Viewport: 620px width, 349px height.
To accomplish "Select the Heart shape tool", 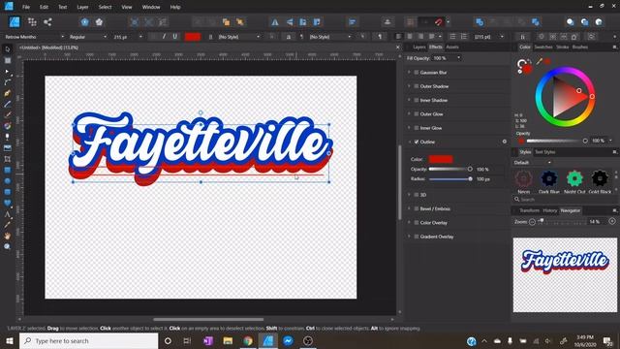I will point(7,203).
